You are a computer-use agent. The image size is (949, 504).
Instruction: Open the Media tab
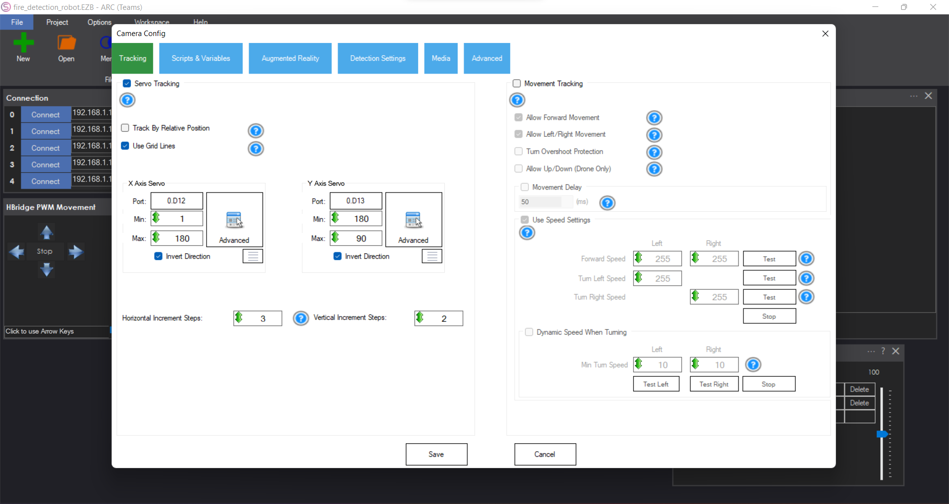pos(441,58)
